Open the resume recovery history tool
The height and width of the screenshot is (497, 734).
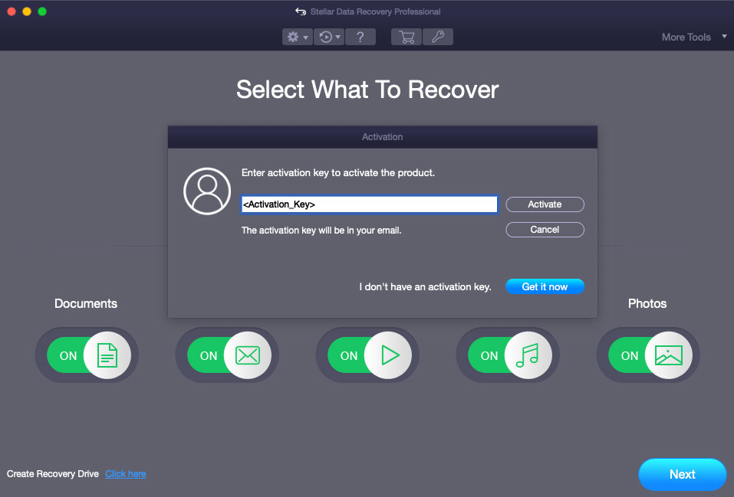click(329, 37)
